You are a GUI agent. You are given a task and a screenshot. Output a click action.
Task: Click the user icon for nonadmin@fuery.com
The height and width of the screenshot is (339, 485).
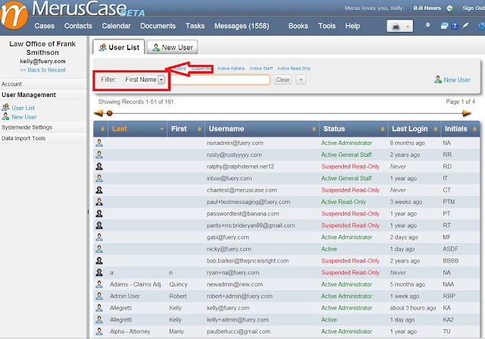tap(99, 143)
